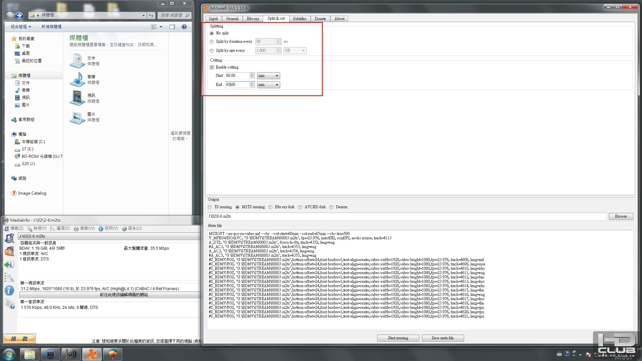Click the dark camera taskbar icon
Image resolution: width=642 pixels, height=361 pixels.
50,354
